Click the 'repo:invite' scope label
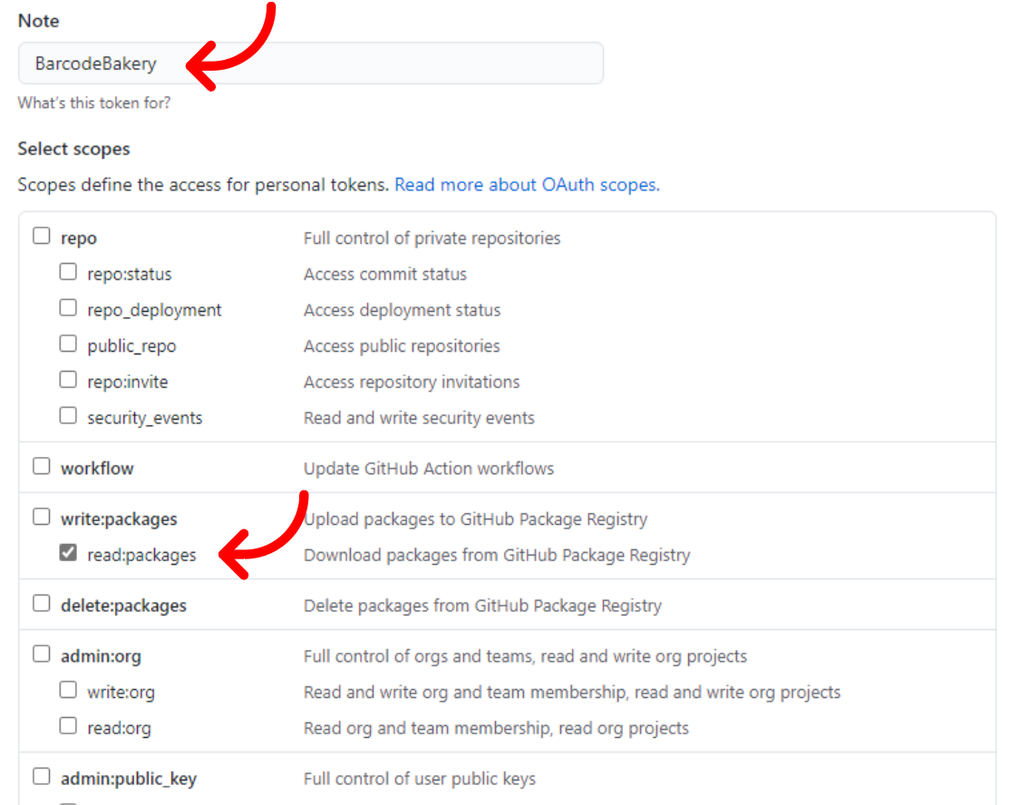 (127, 382)
